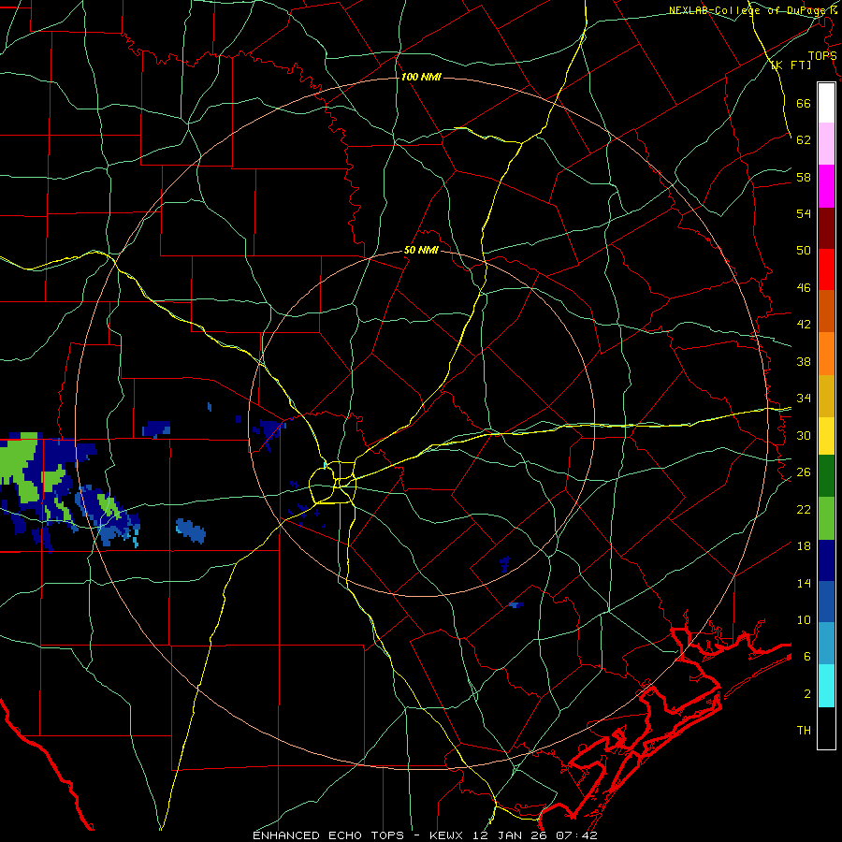Click the medium blue legend swatch
Screen dimensions: 842x842
[826, 602]
